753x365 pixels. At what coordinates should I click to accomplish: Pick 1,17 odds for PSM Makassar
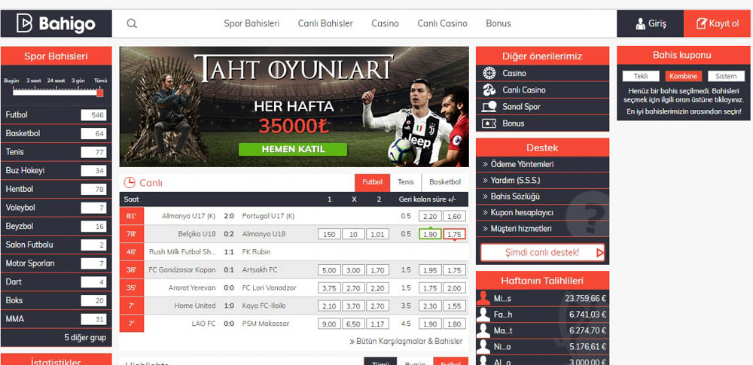(378, 324)
